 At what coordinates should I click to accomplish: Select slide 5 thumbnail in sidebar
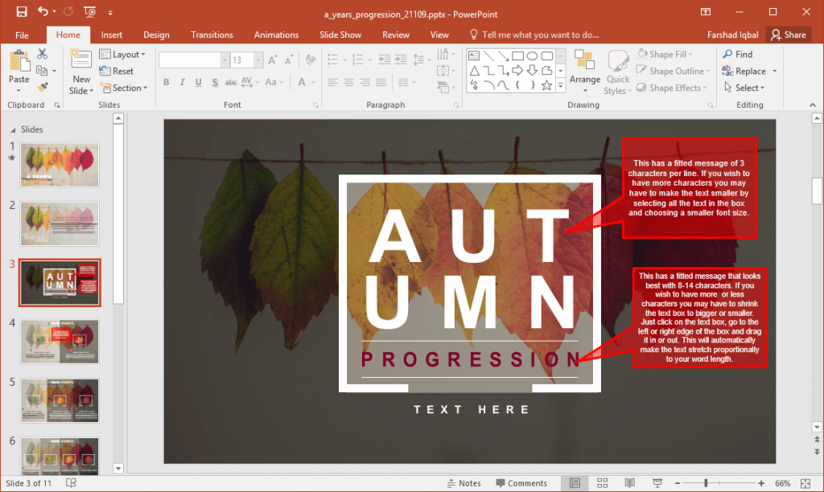pos(60,400)
